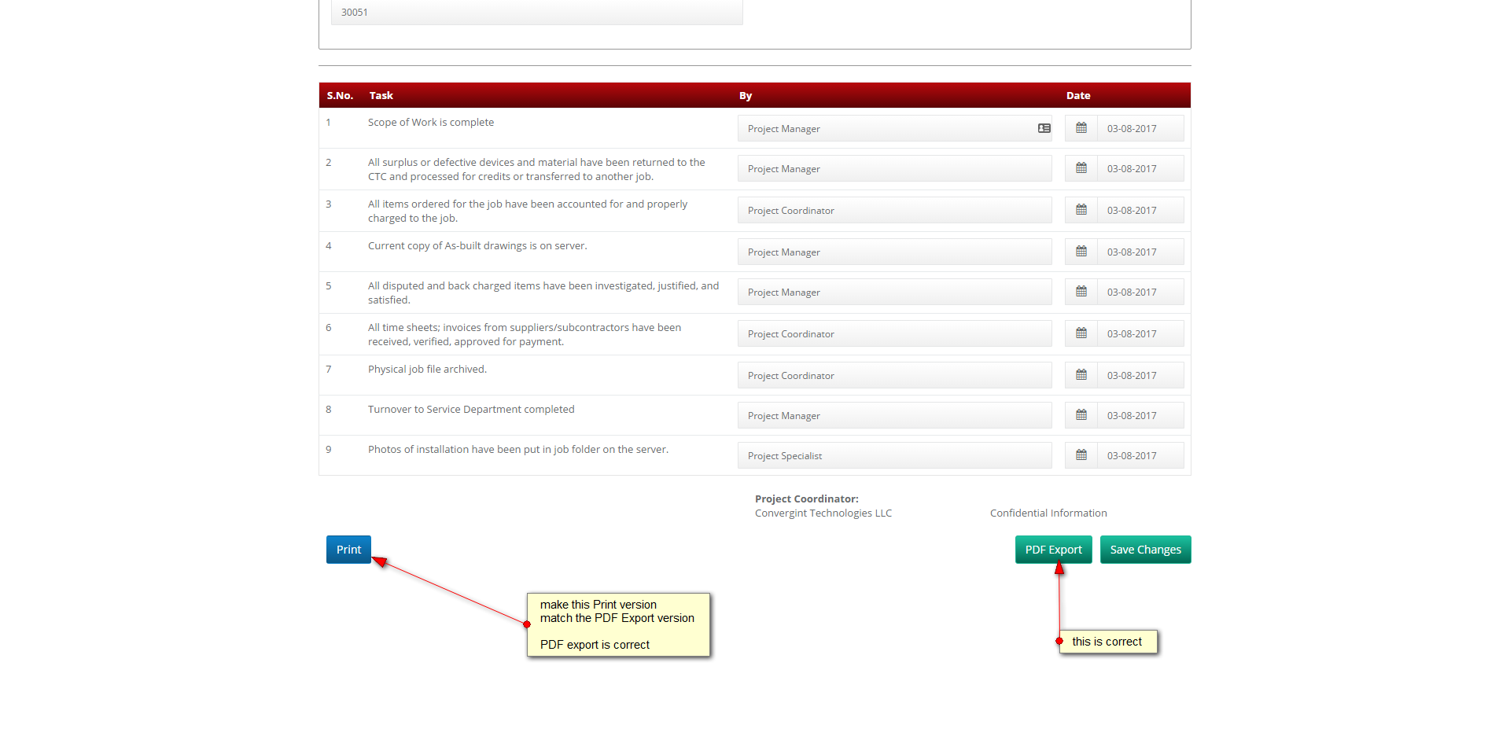Edit By field for disputed items row
Viewport: 1510px width, 747px height.
point(894,292)
